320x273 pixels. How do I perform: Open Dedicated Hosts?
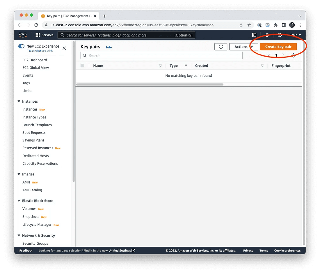click(x=35, y=156)
